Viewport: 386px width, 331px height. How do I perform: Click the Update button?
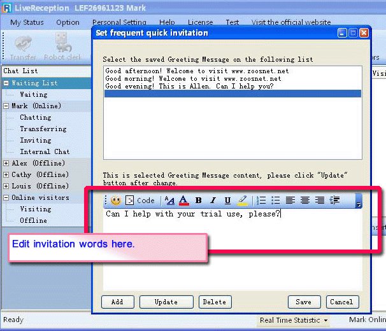tap(166, 302)
